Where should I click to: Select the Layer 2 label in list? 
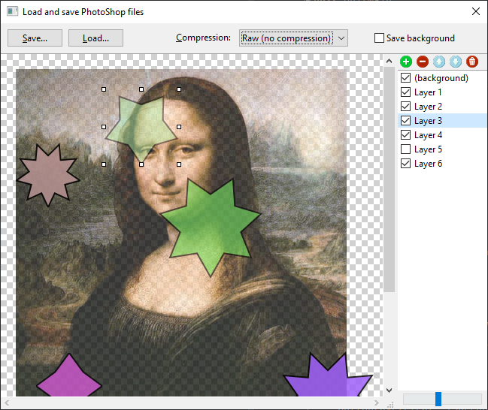[428, 107]
